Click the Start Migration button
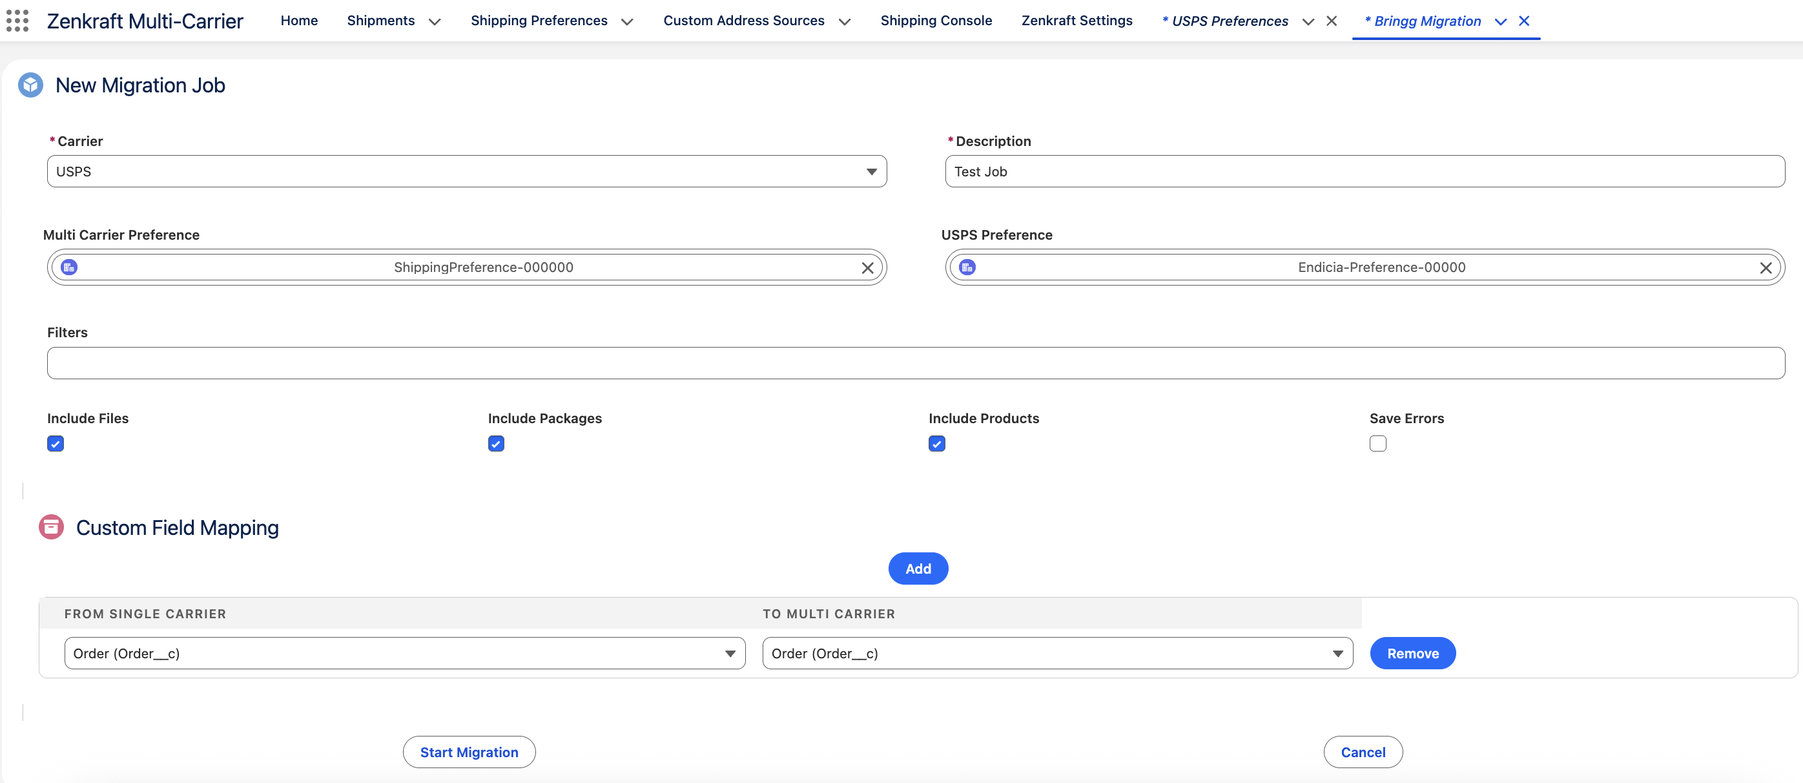 point(469,751)
